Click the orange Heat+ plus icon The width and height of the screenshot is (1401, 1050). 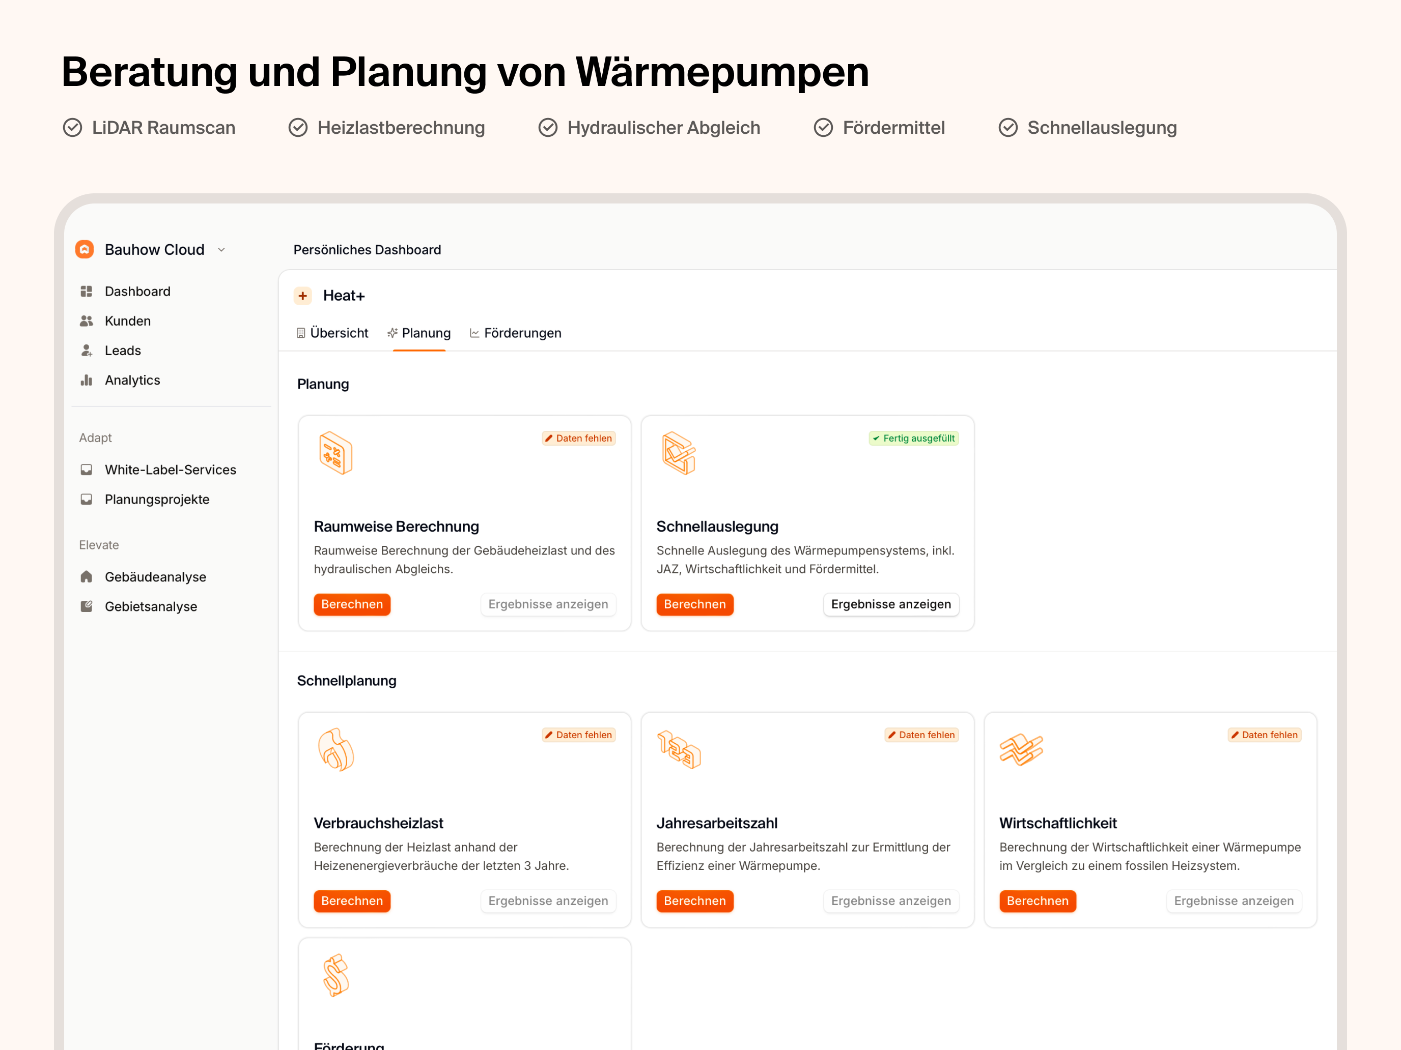point(303,296)
